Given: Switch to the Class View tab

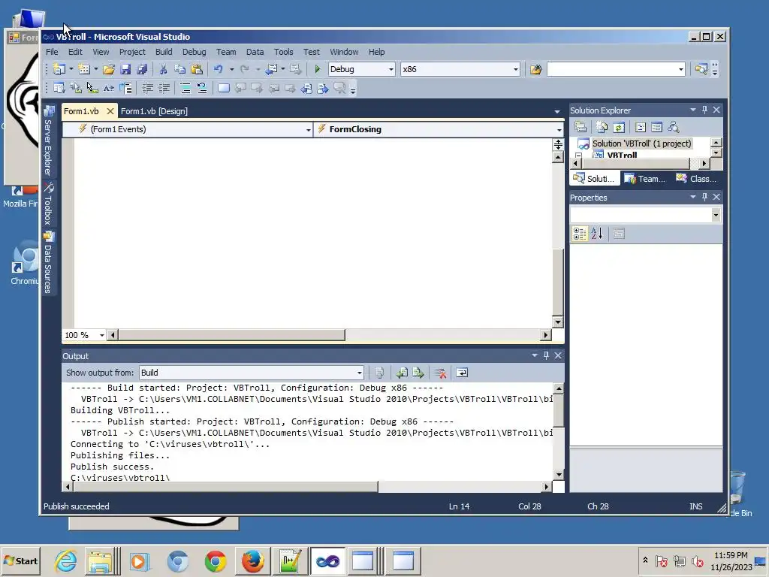Looking at the screenshot, I should coord(698,179).
